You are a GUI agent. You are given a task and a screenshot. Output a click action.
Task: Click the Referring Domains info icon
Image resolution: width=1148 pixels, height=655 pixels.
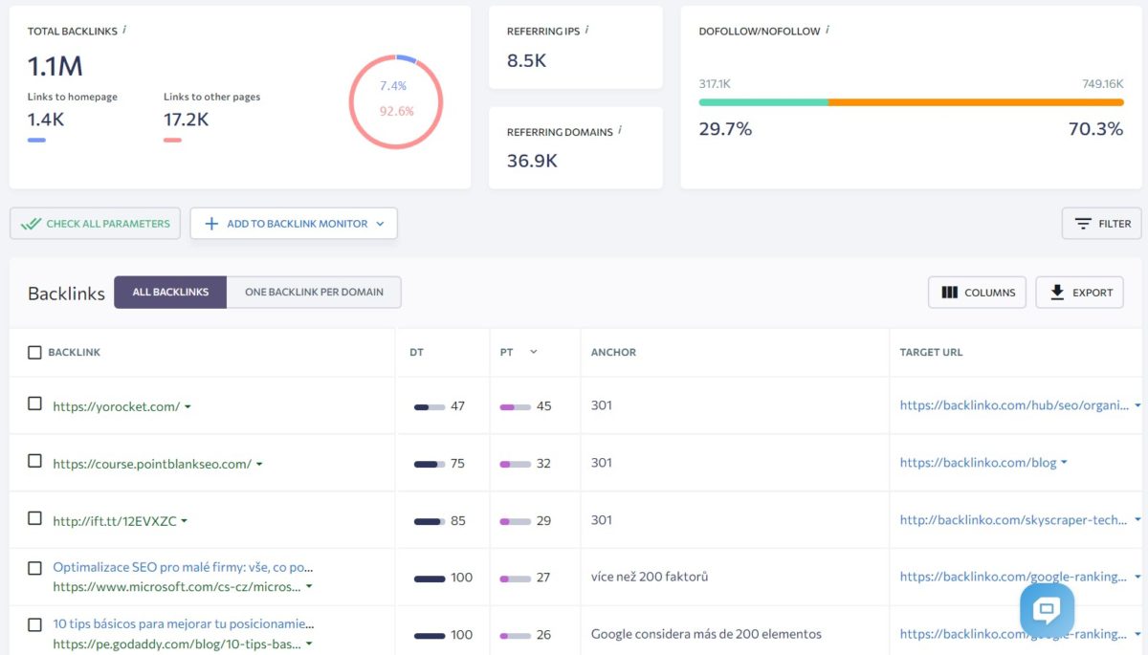(617, 131)
